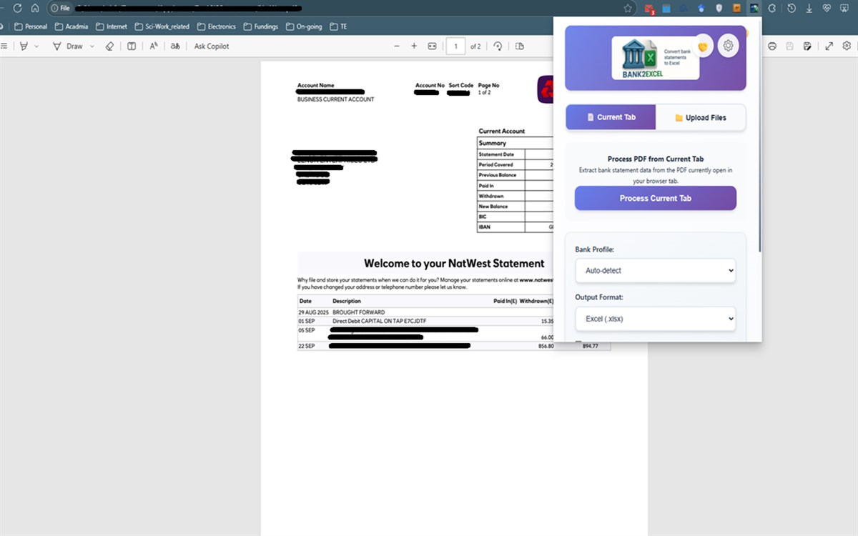
Task: Click the heart donate icon in Bank2Excel
Action: tap(704, 46)
